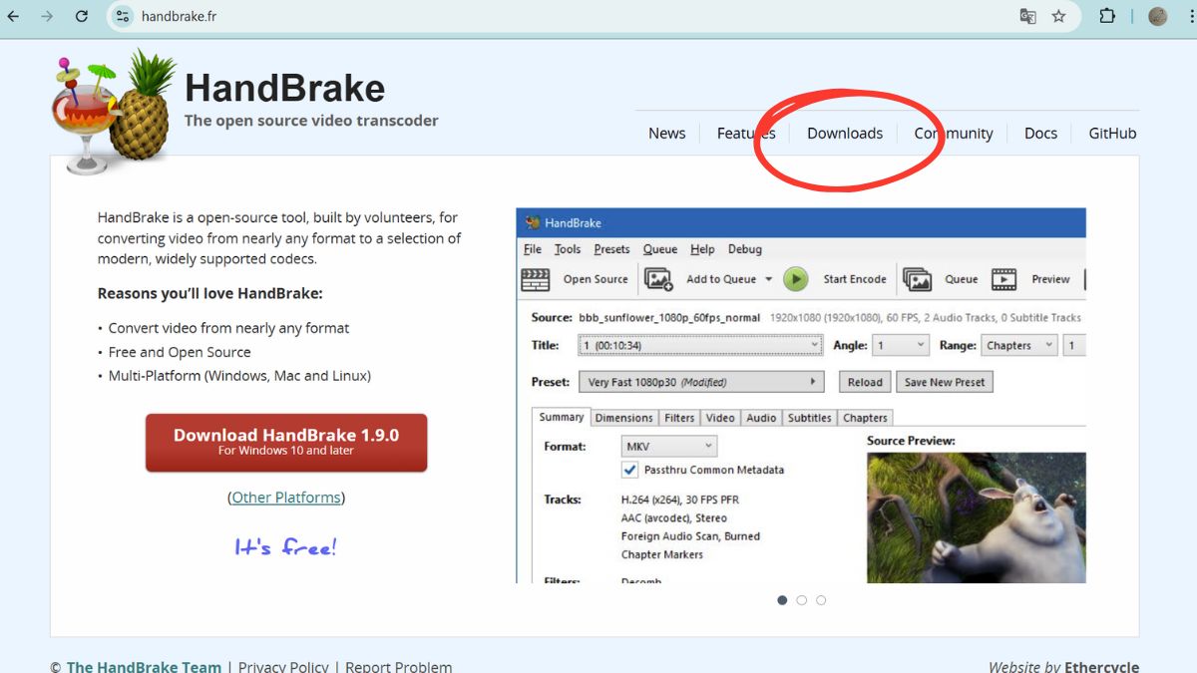Image resolution: width=1197 pixels, height=673 pixels.
Task: Open the Presets menu
Action: point(611,249)
